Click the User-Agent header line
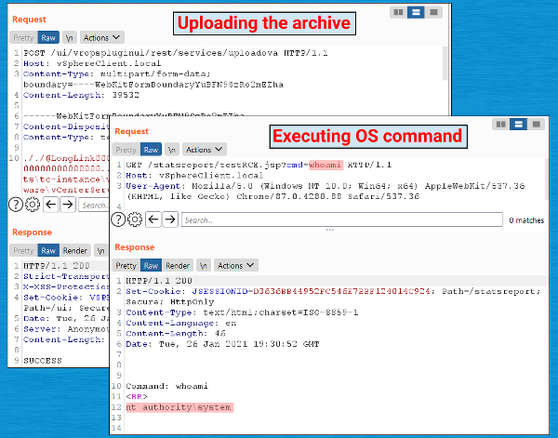This screenshot has height=438, width=558. tap(325, 191)
